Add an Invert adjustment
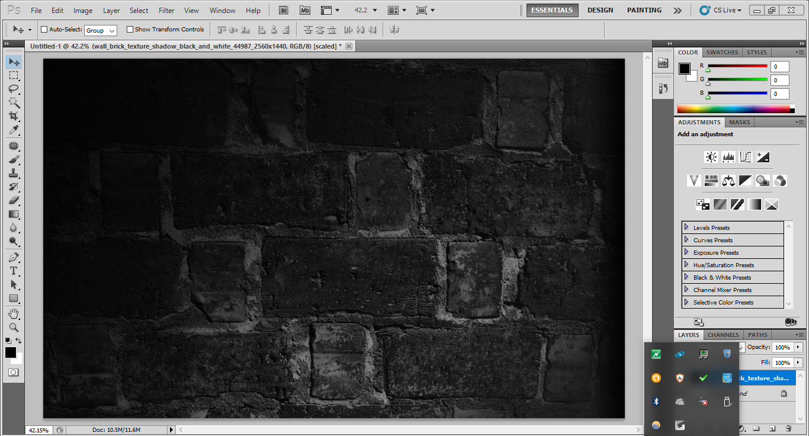 point(702,204)
